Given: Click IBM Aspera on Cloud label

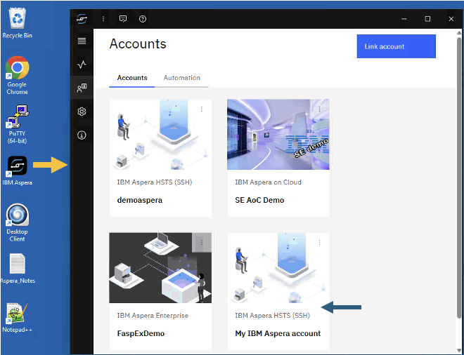Looking at the screenshot, I should pos(268,182).
